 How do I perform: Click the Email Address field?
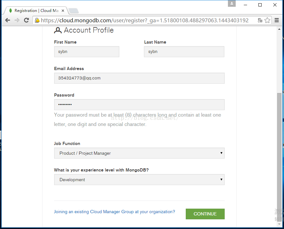(x=139, y=78)
